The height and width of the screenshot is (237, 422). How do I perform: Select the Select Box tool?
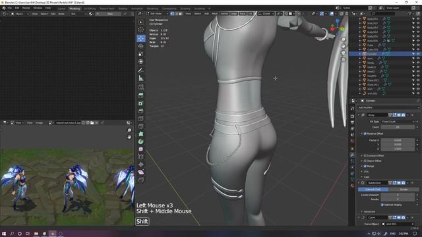[140, 22]
